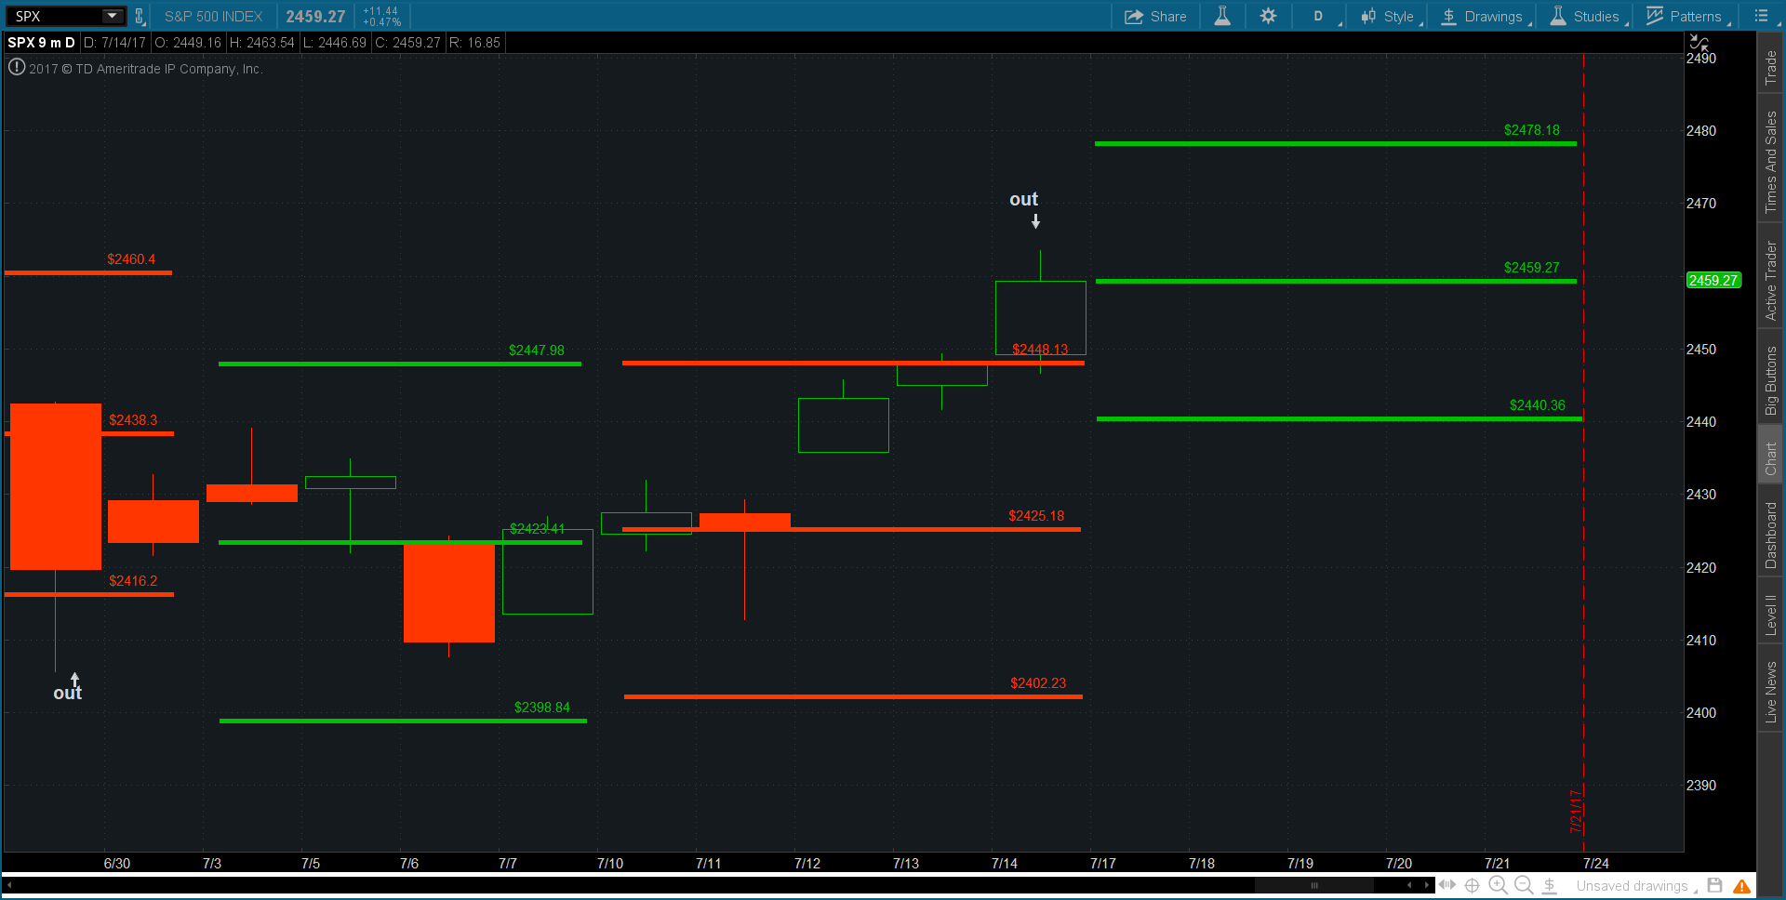
Task: Expand the Style dropdown menu
Action: point(1389,16)
